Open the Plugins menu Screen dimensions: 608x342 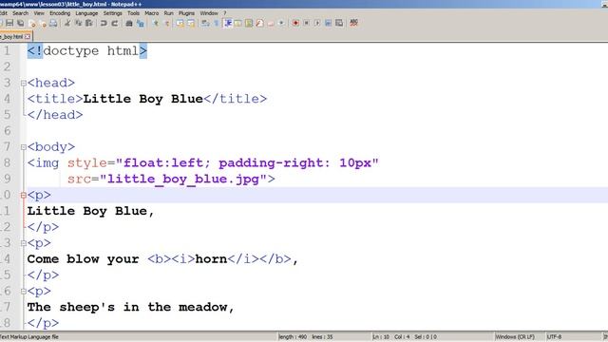click(x=186, y=13)
